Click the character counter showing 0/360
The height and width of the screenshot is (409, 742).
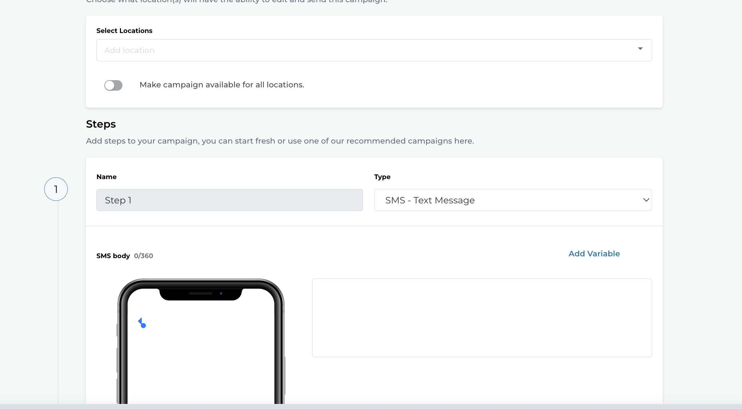click(x=143, y=256)
